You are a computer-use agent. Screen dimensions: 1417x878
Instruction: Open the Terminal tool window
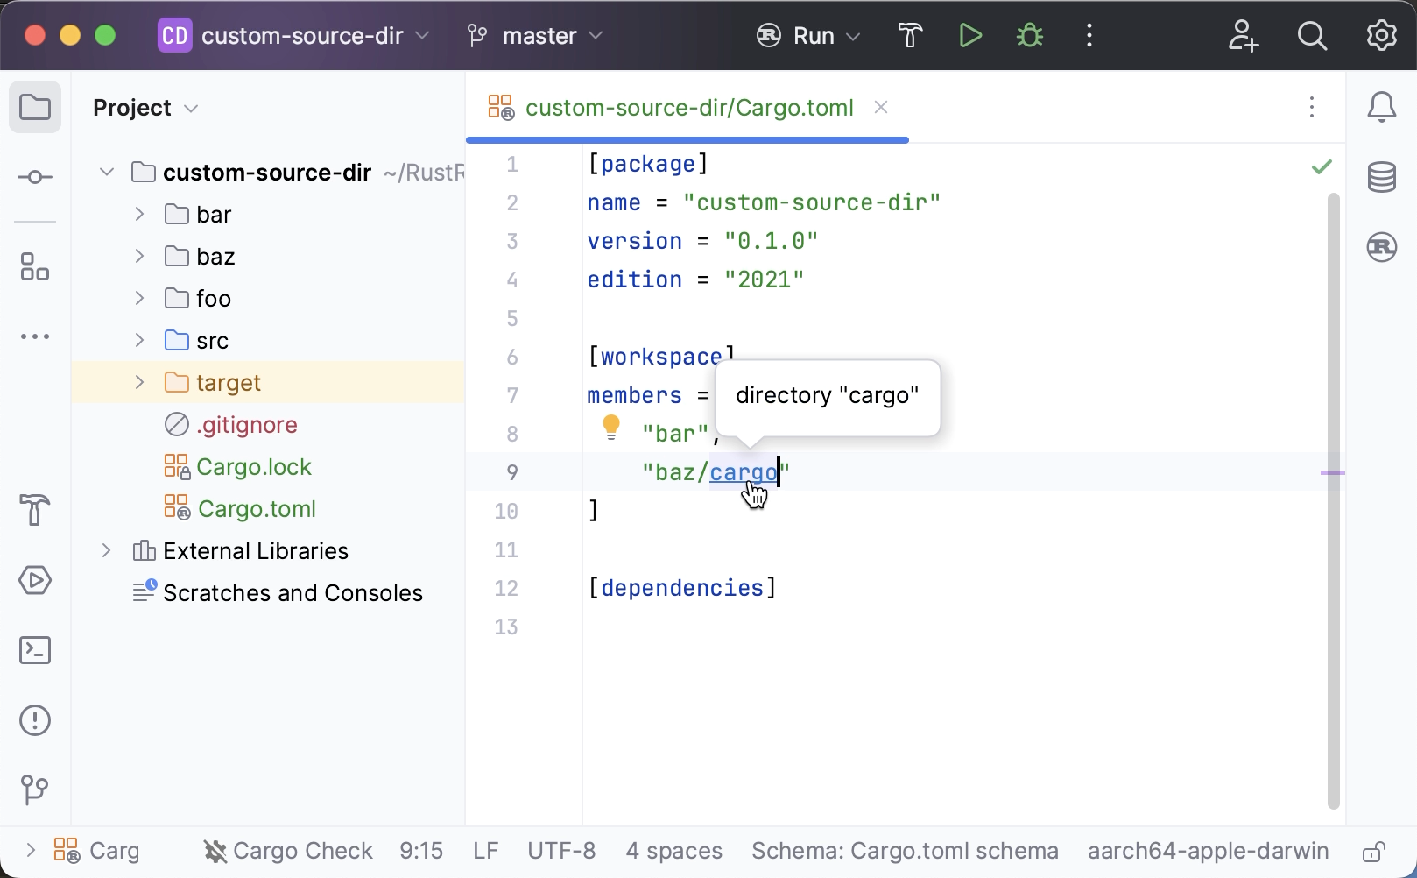coord(35,650)
